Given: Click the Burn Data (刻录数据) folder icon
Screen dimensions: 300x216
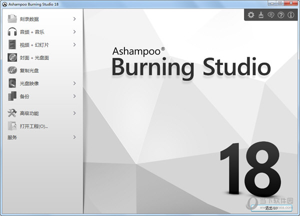Looking at the screenshot, I should 12,19.
